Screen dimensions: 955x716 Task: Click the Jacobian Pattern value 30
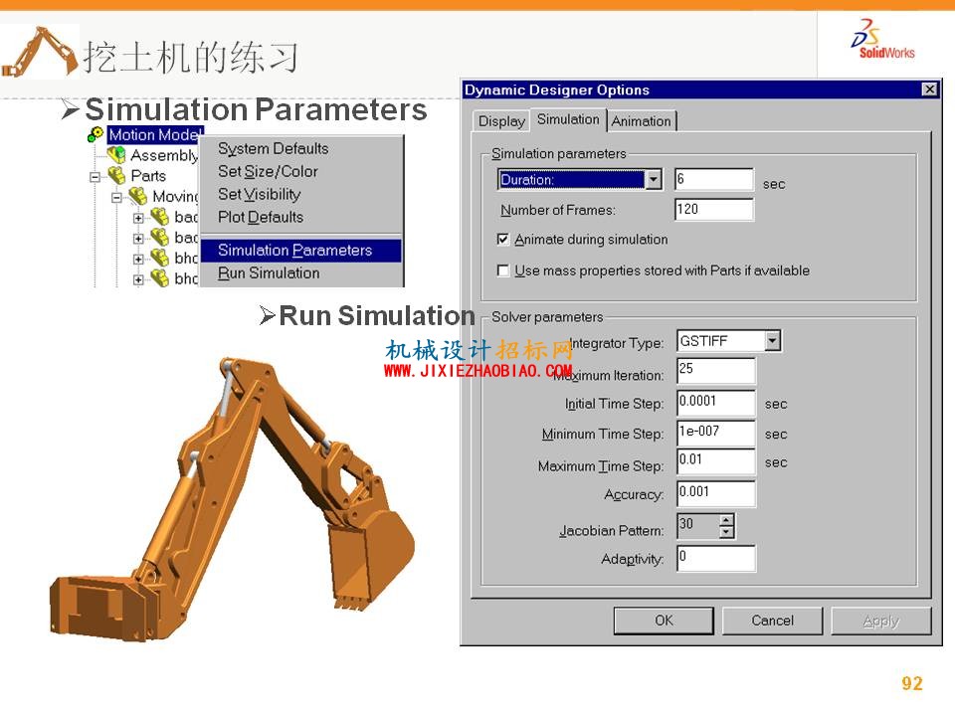coord(698,526)
